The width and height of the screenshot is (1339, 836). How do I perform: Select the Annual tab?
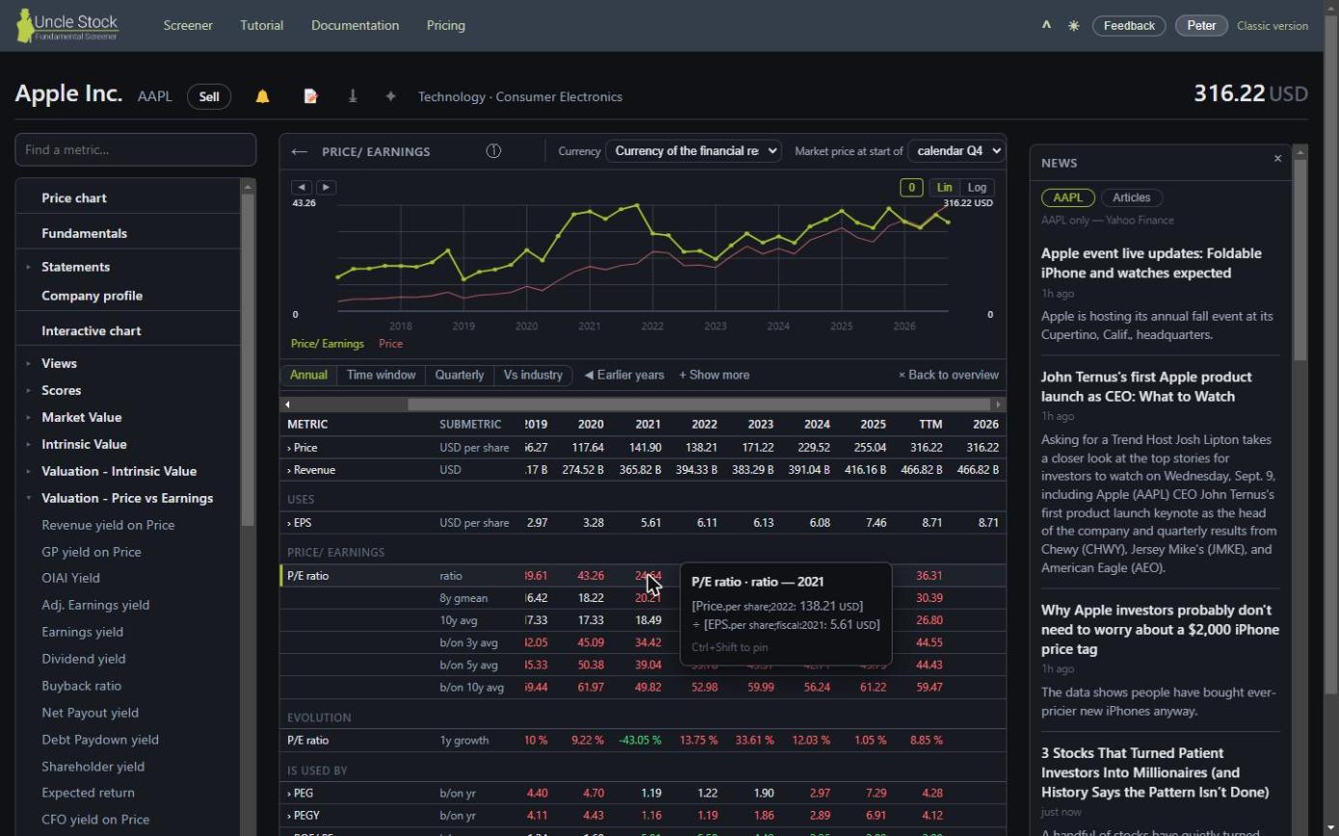click(x=308, y=376)
